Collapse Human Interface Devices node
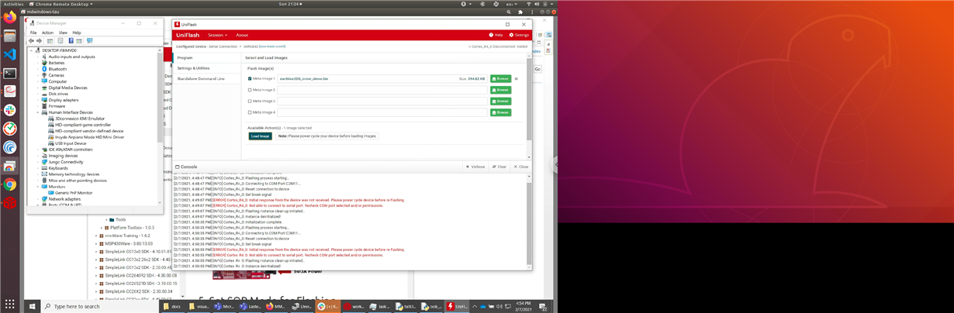 38,112
